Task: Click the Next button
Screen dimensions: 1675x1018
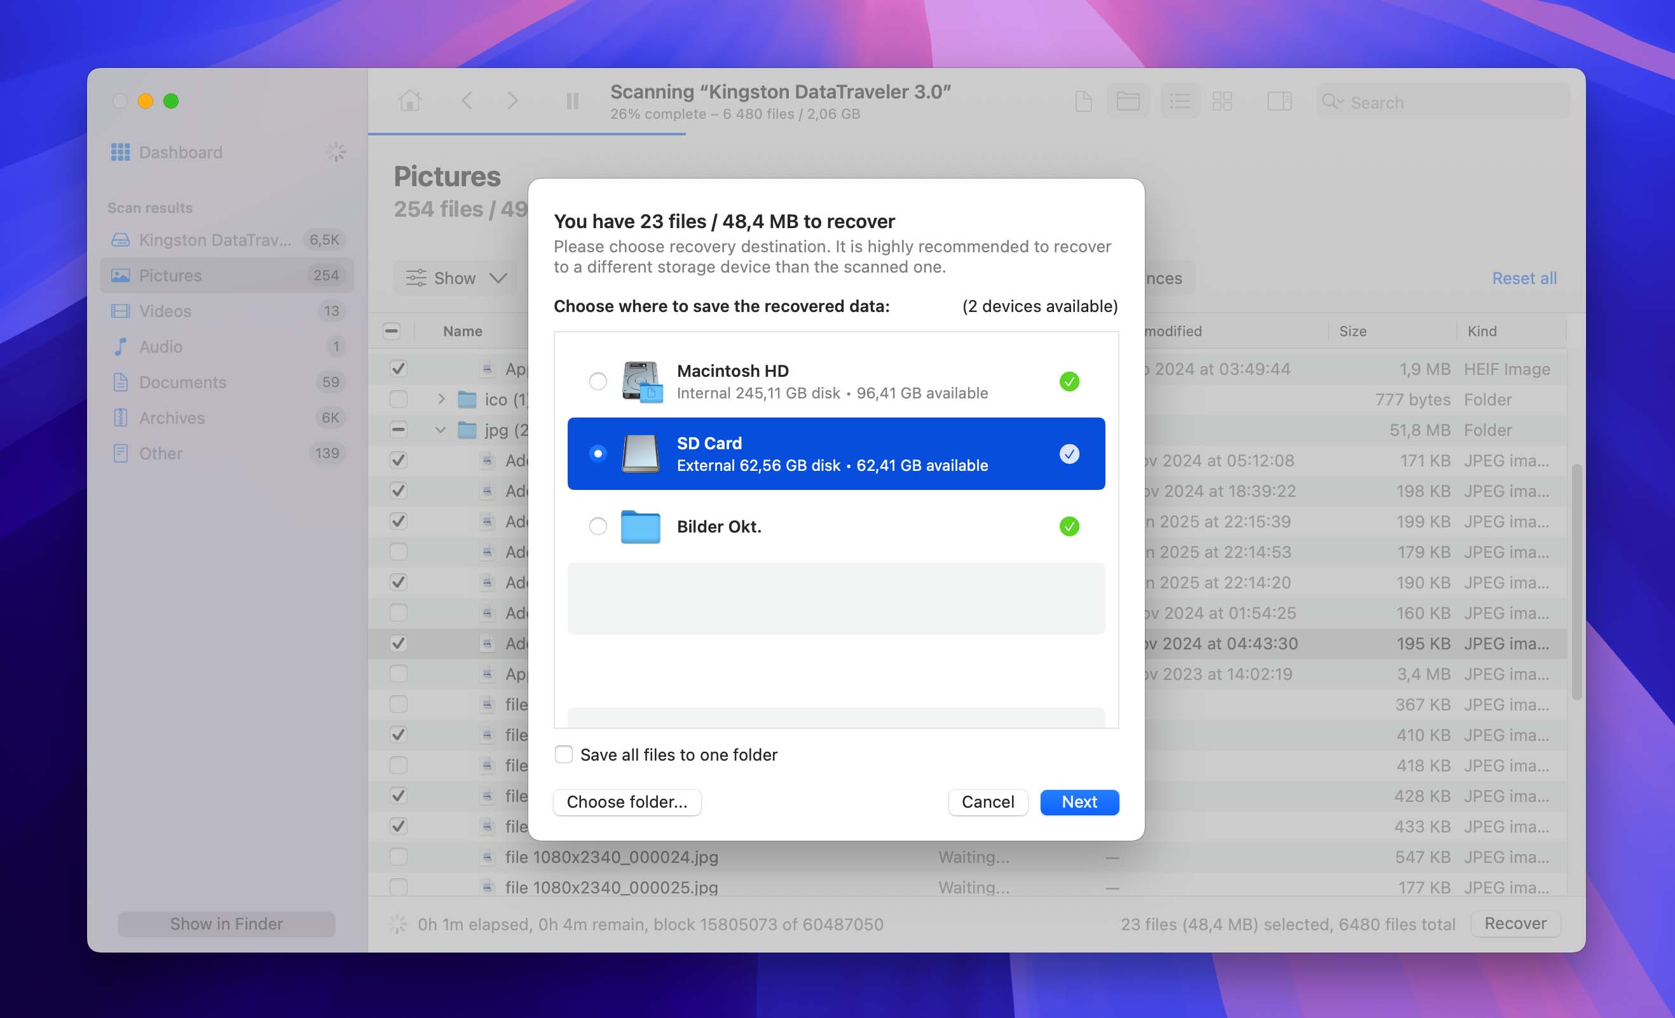Action: click(1079, 802)
